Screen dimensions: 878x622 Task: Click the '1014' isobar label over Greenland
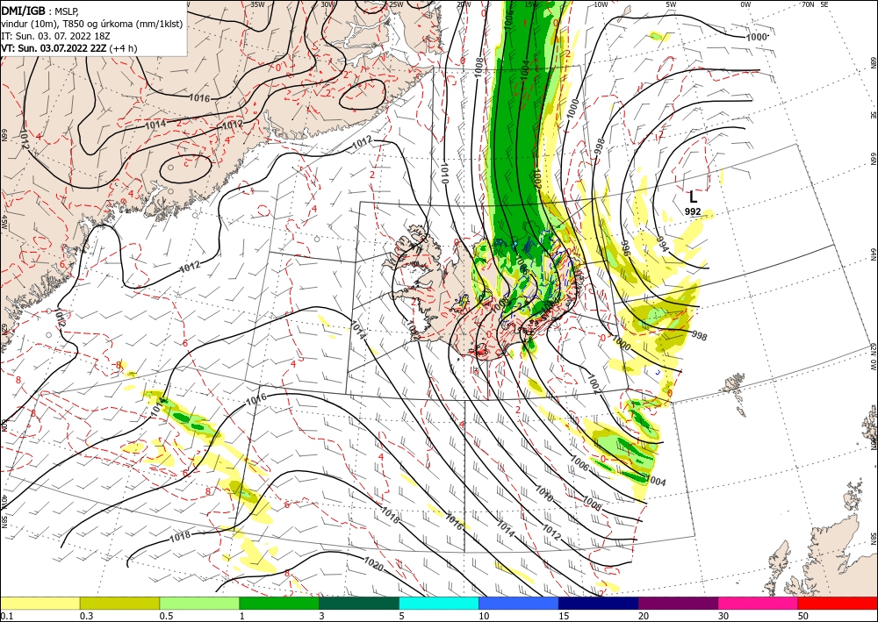[x=155, y=125]
